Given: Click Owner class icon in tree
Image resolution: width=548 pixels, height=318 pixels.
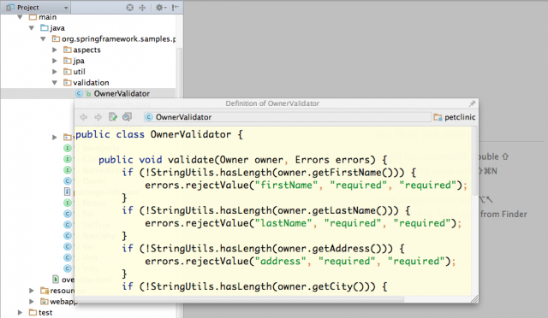Looking at the screenshot, I should click(68, 181).
